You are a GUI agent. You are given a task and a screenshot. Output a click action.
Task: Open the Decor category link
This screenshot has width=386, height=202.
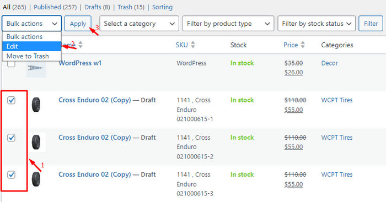(329, 63)
